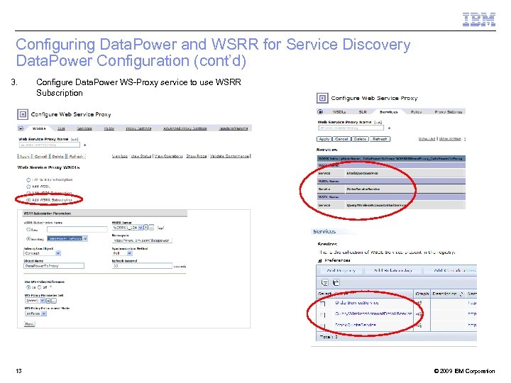511x383 pixels.
Task: Click Configure Web Service Proxy icon, right panel
Action: (322, 98)
